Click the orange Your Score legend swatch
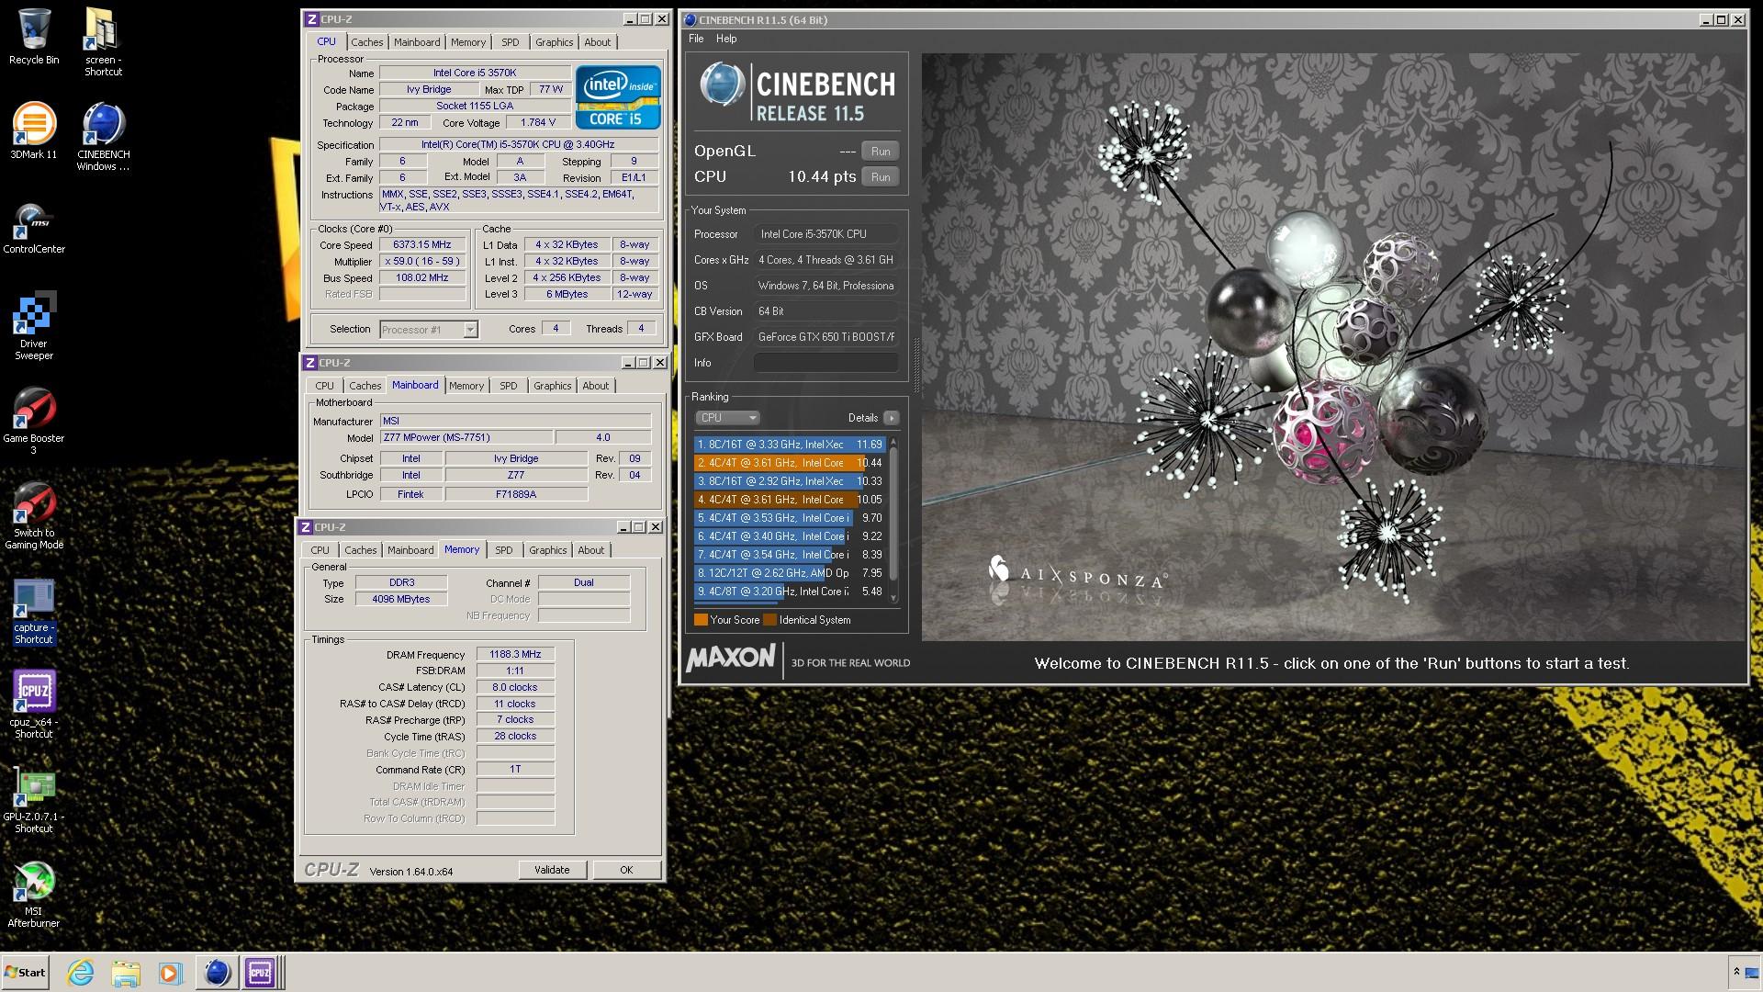The width and height of the screenshot is (1763, 992). point(701,620)
